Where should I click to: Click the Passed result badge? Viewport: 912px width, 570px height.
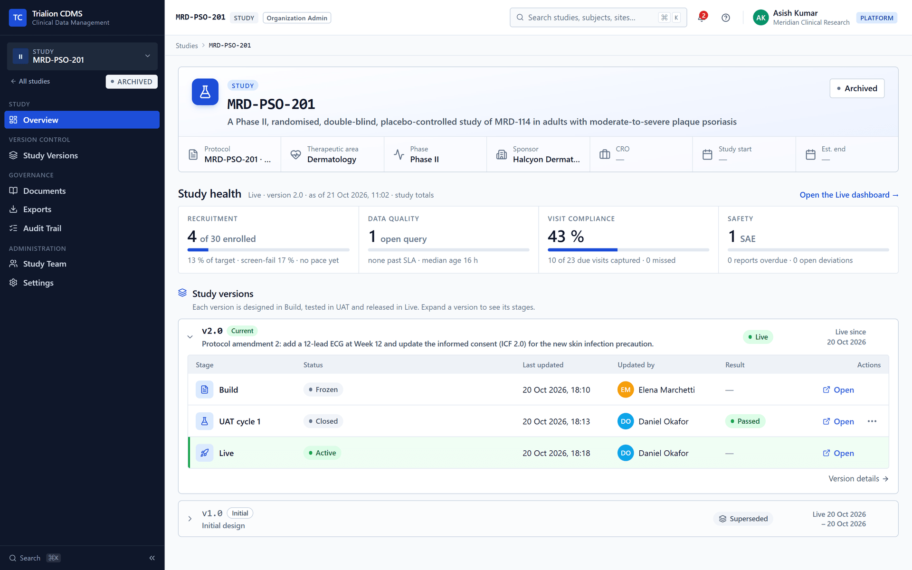coord(745,421)
